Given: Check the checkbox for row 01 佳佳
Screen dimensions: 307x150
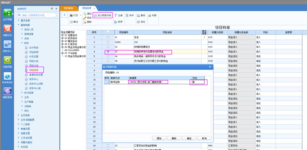Looking at the screenshot, I should [108, 37].
